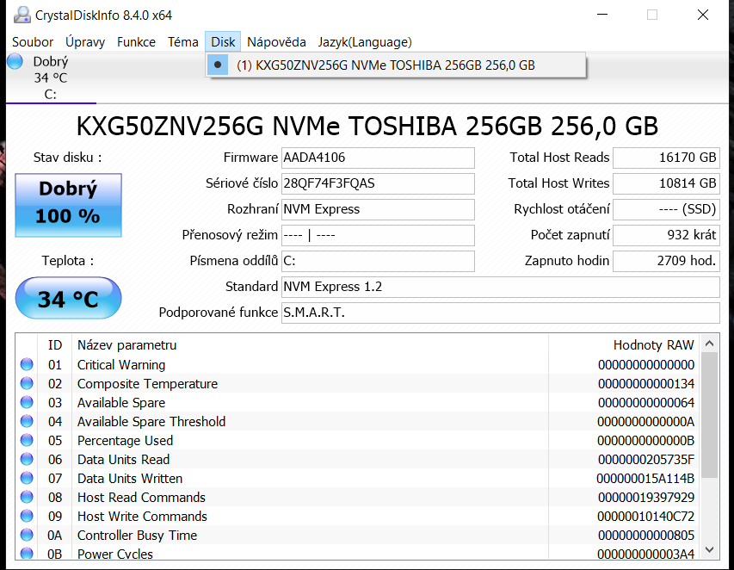Click the Stav disku label
The image size is (734, 570).
coord(67,158)
